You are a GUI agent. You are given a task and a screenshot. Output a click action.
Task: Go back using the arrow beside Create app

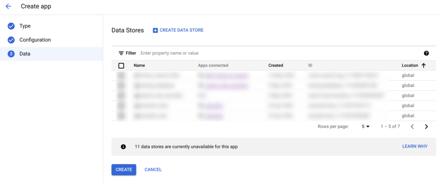point(9,6)
